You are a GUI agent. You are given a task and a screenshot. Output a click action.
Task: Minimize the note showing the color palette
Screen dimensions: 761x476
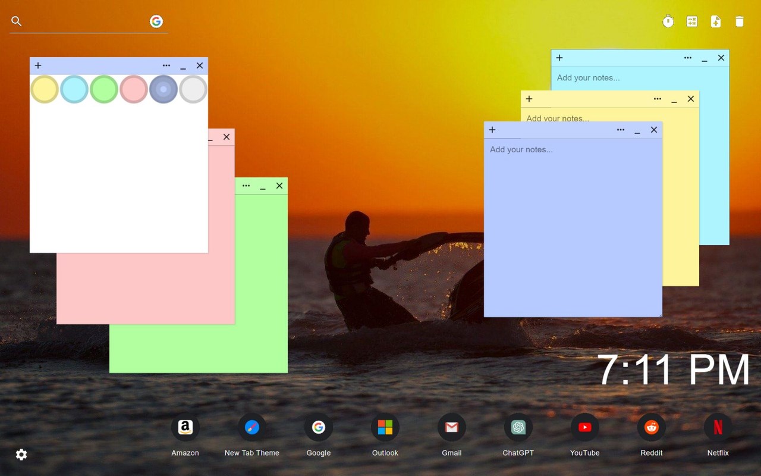tap(183, 67)
